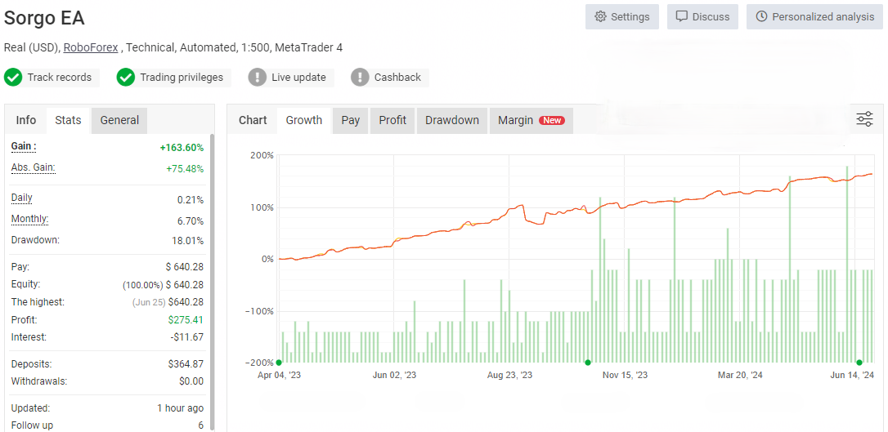
Task: Open the General tab
Action: (x=119, y=120)
